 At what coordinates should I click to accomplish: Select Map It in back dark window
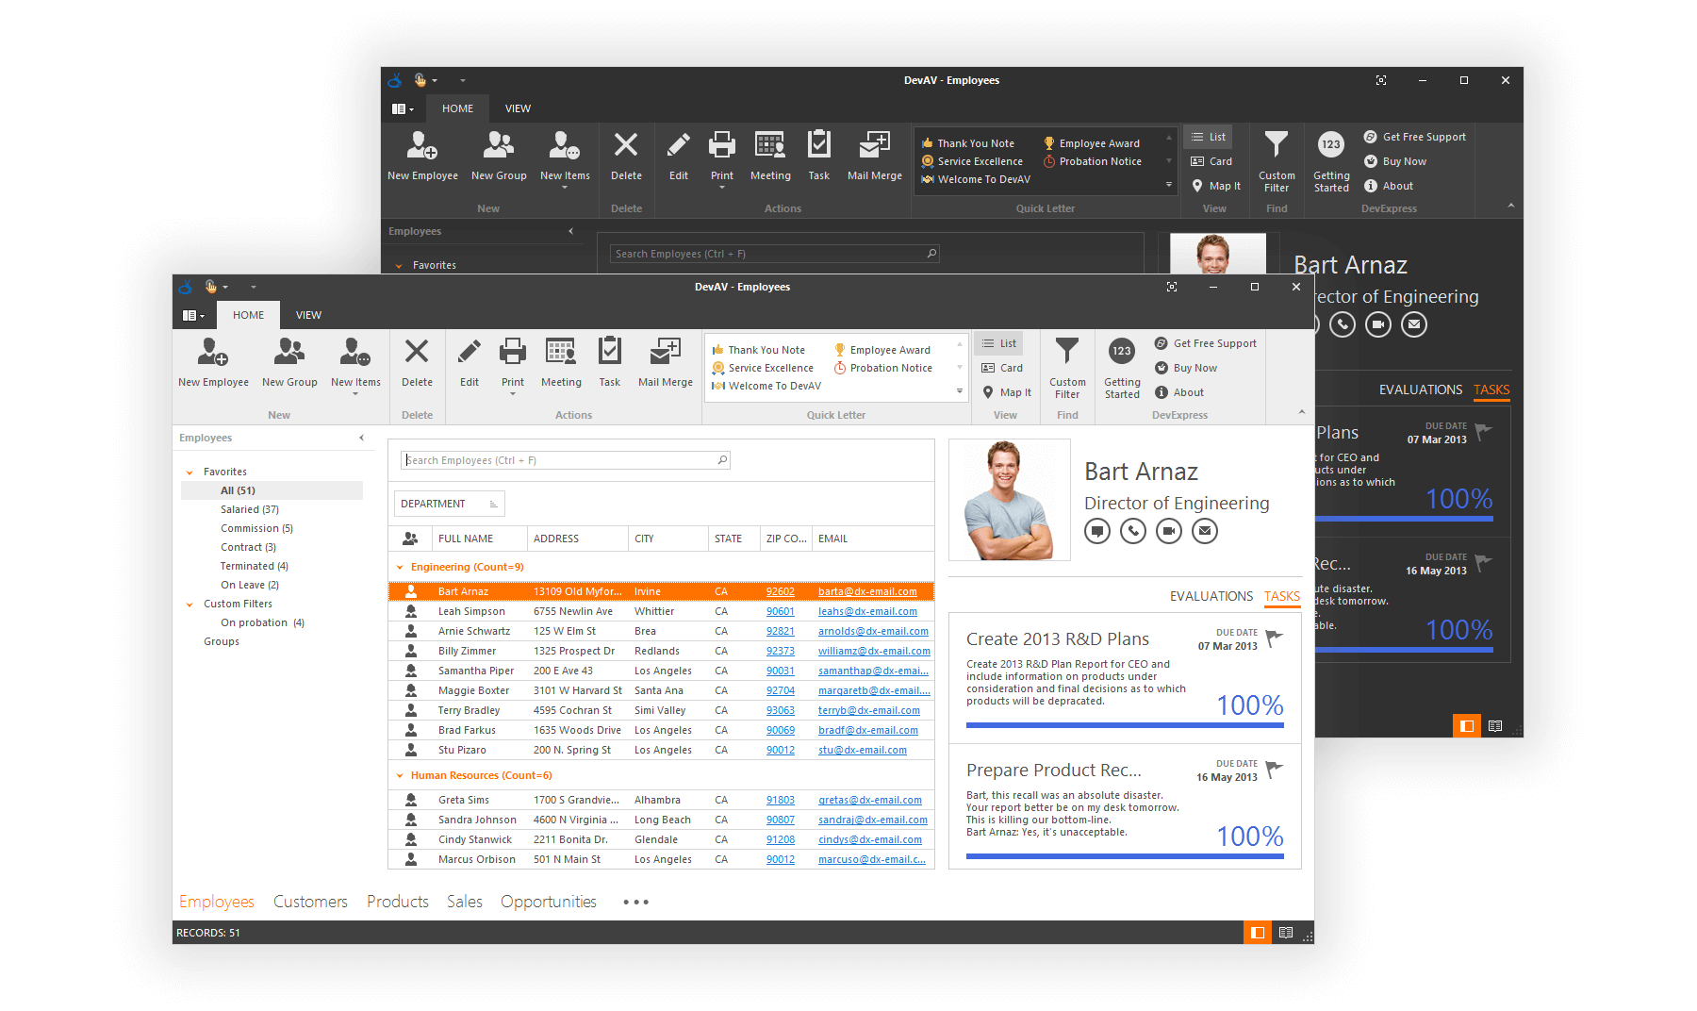[x=1216, y=186]
